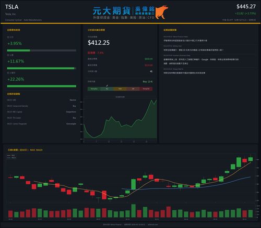This screenshot has height=228, width=261.
Task: Click the TD Cowen Buy rating row
Action: click(42, 118)
